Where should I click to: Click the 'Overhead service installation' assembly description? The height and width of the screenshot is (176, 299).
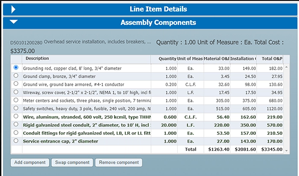pyautogui.click(x=97, y=42)
